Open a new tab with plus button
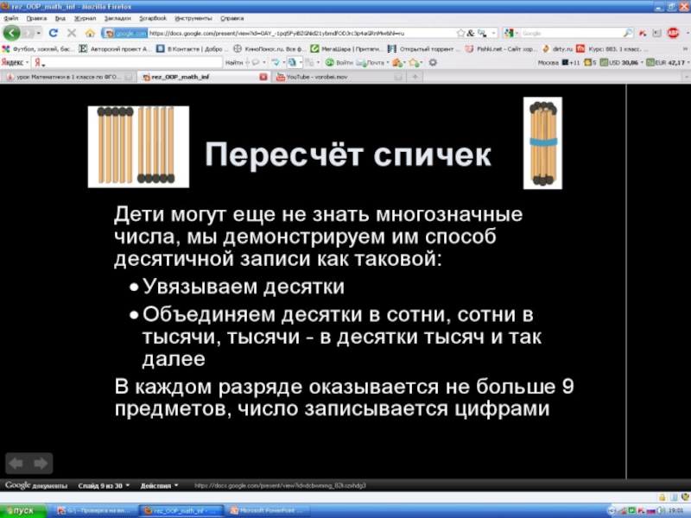Image resolution: width=691 pixels, height=518 pixels. pos(415,77)
